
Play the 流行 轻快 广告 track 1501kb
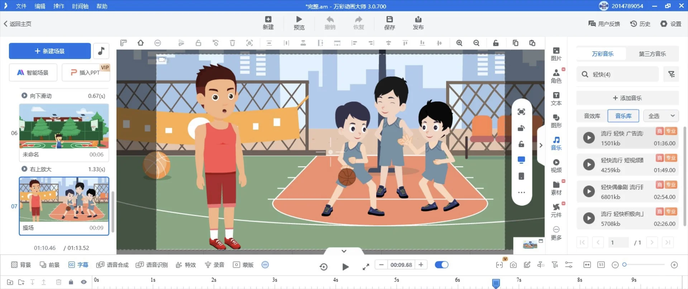click(589, 138)
